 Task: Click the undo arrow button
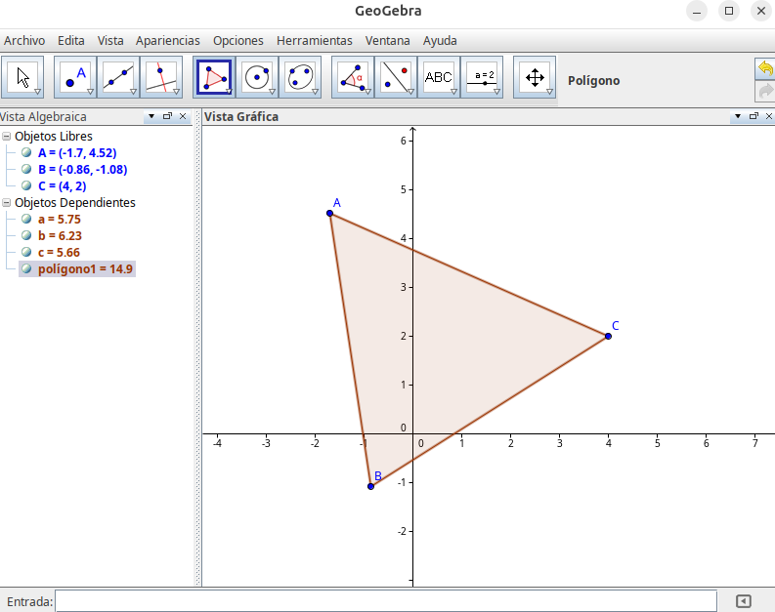click(x=764, y=68)
